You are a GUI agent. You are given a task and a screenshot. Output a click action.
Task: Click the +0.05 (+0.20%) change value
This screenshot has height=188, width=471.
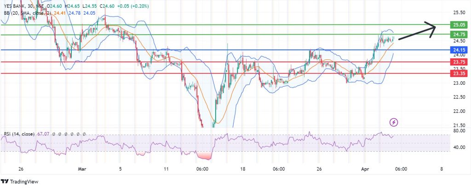pos(132,6)
